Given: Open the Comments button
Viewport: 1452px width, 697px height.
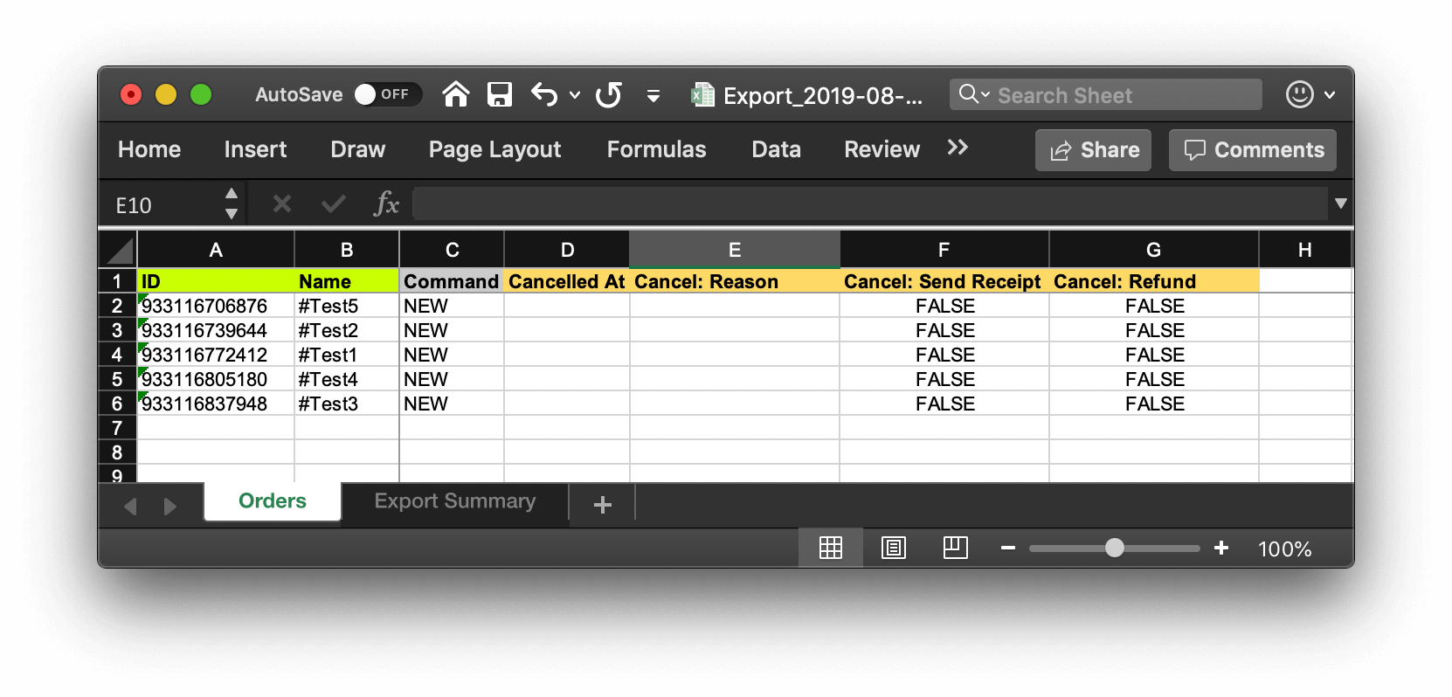Looking at the screenshot, I should click(x=1253, y=150).
